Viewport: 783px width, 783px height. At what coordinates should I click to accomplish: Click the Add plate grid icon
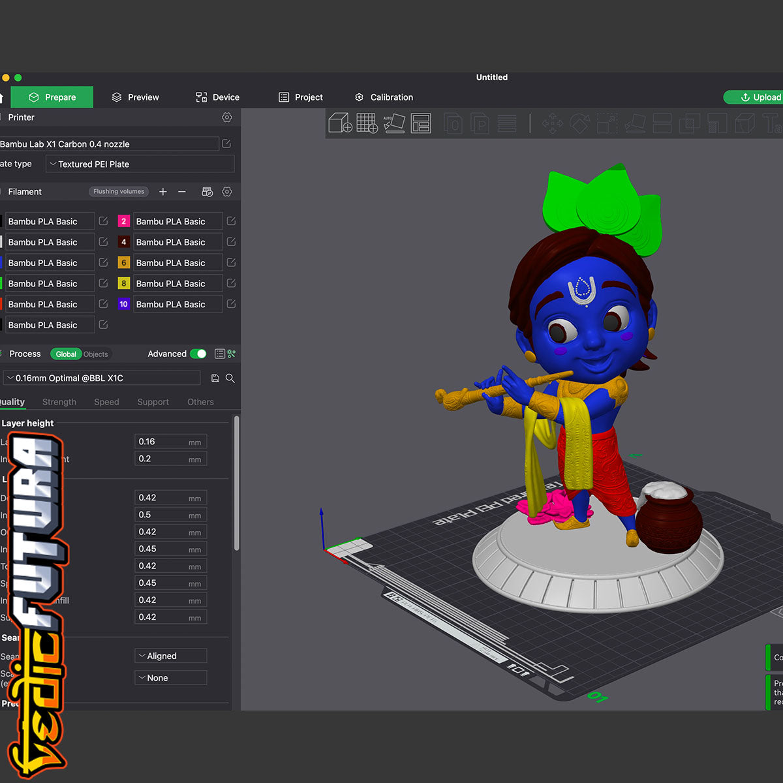click(367, 123)
